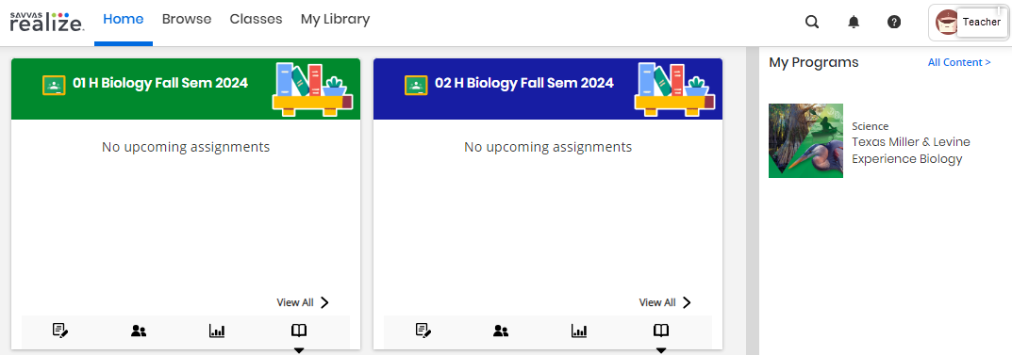Screen dimensions: 1012x355
Task: View students icon for 01 H Biology
Action: click(139, 331)
